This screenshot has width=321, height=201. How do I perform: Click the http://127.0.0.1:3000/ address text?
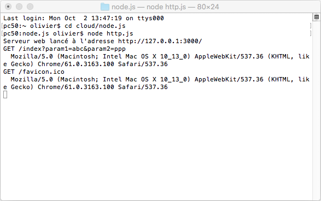tap(160, 41)
